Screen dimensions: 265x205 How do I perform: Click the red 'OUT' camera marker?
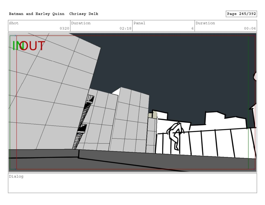tap(32, 46)
